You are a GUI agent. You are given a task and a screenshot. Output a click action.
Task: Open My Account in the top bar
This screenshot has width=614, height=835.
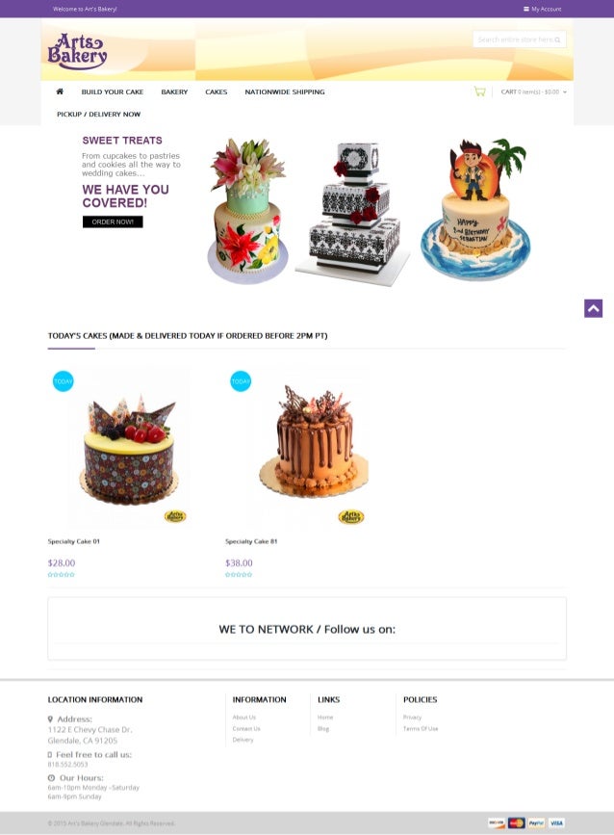point(542,9)
